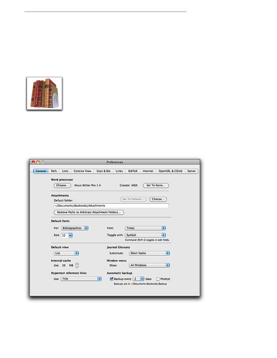277x358 pixels.
Task: Open the Links tab
Action: [x=119, y=171]
